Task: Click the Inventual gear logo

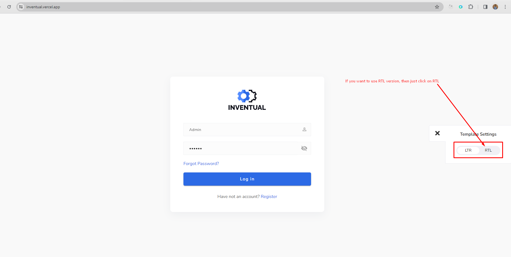Action: point(247,96)
